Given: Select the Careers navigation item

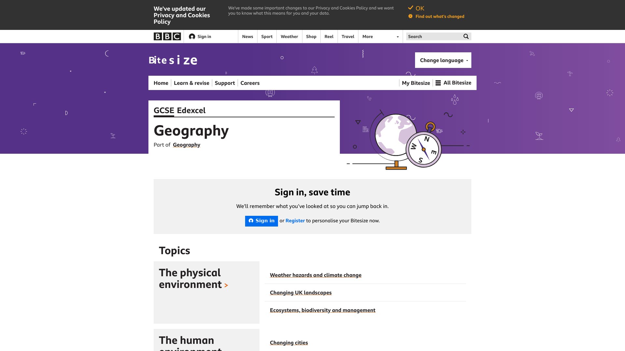Looking at the screenshot, I should coord(250,83).
